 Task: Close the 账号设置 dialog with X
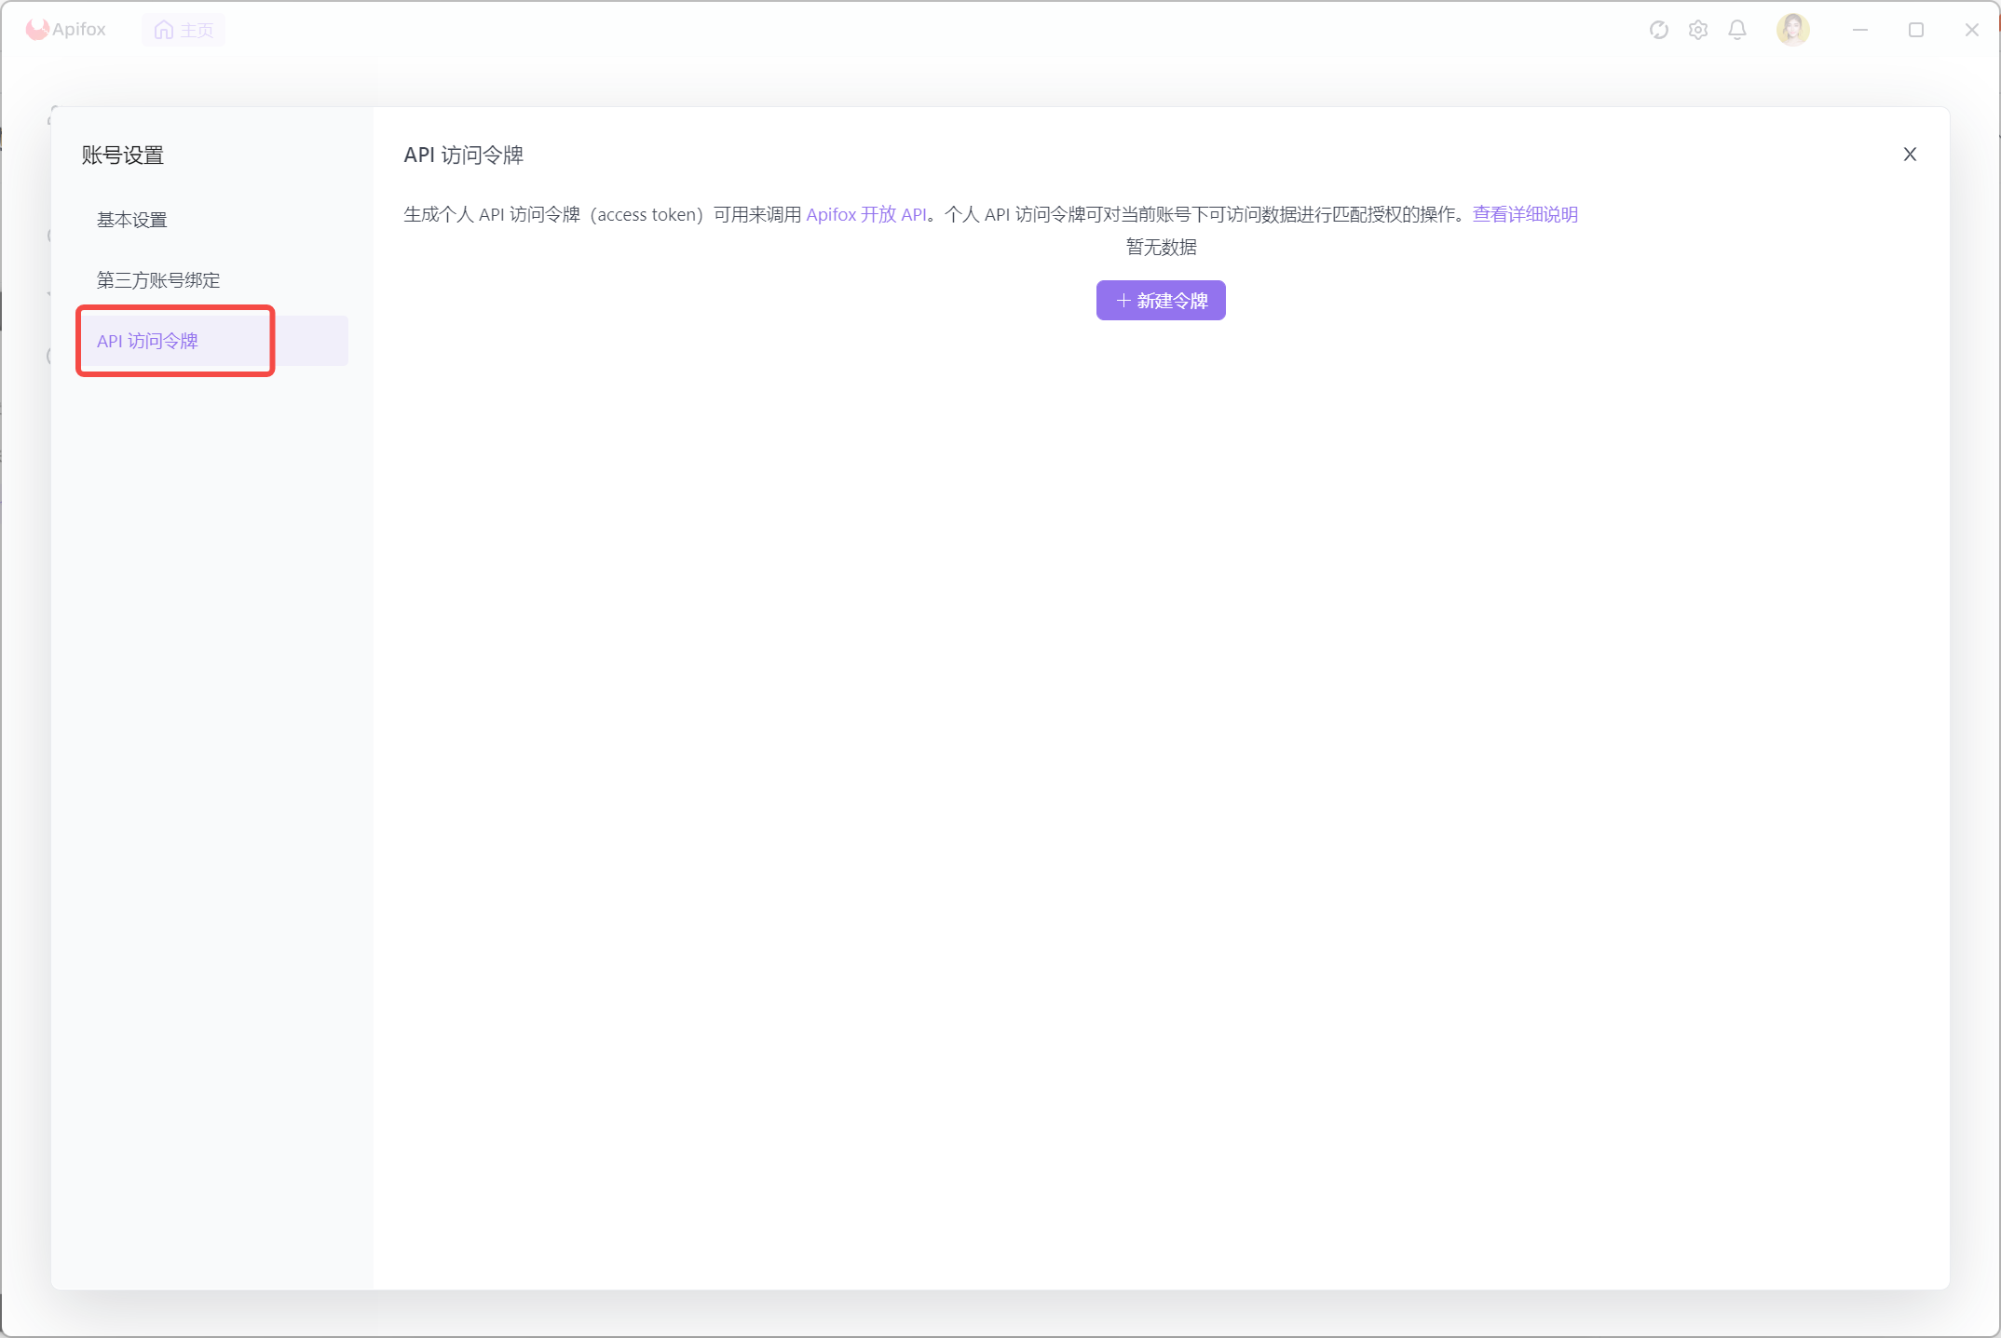(1909, 155)
